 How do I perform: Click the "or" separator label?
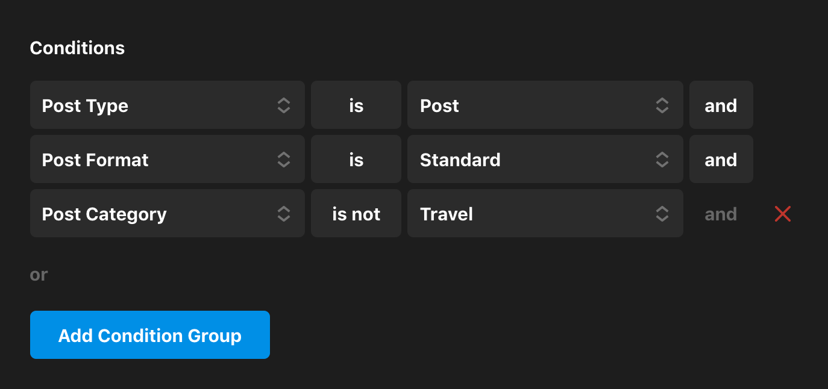pos(39,275)
